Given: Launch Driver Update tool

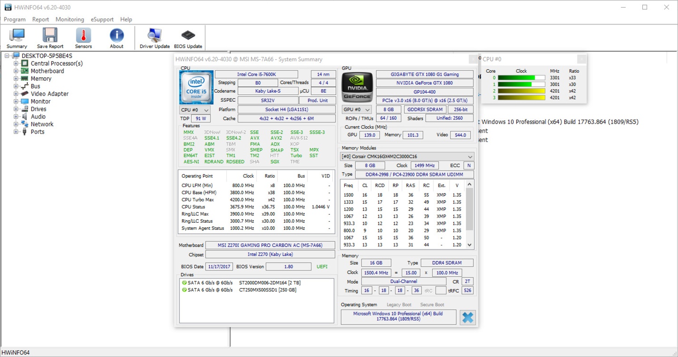Looking at the screenshot, I should click(155, 38).
